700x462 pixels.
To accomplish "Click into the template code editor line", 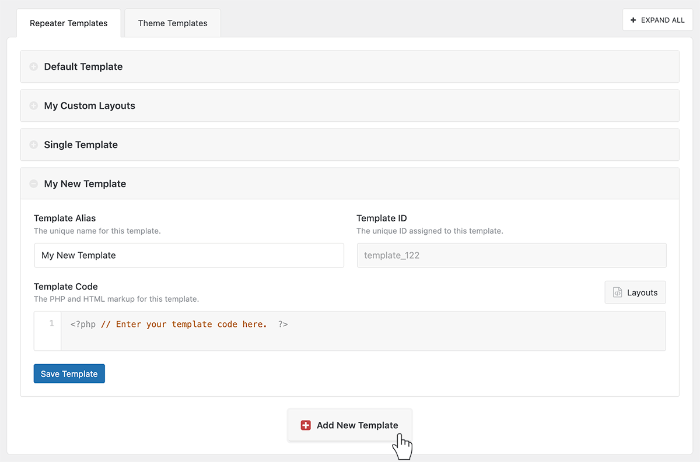I will 363,324.
